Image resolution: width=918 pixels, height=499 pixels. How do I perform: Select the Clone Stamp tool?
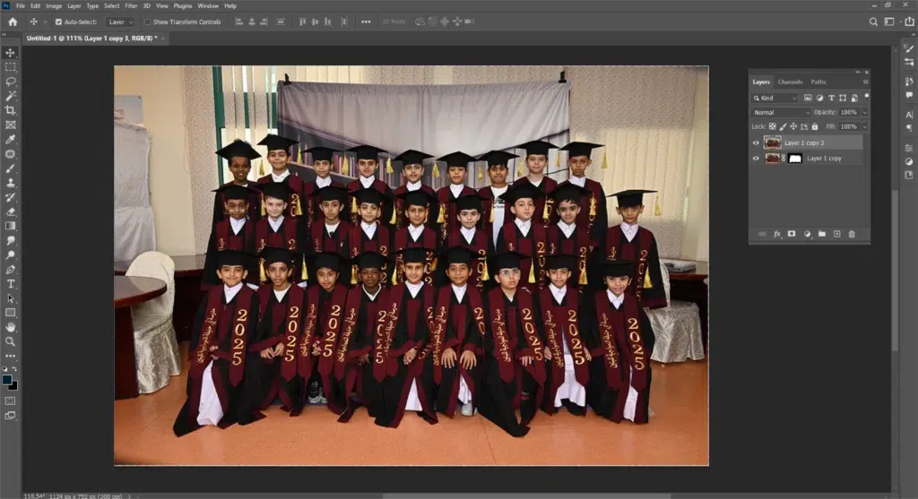pyautogui.click(x=11, y=183)
